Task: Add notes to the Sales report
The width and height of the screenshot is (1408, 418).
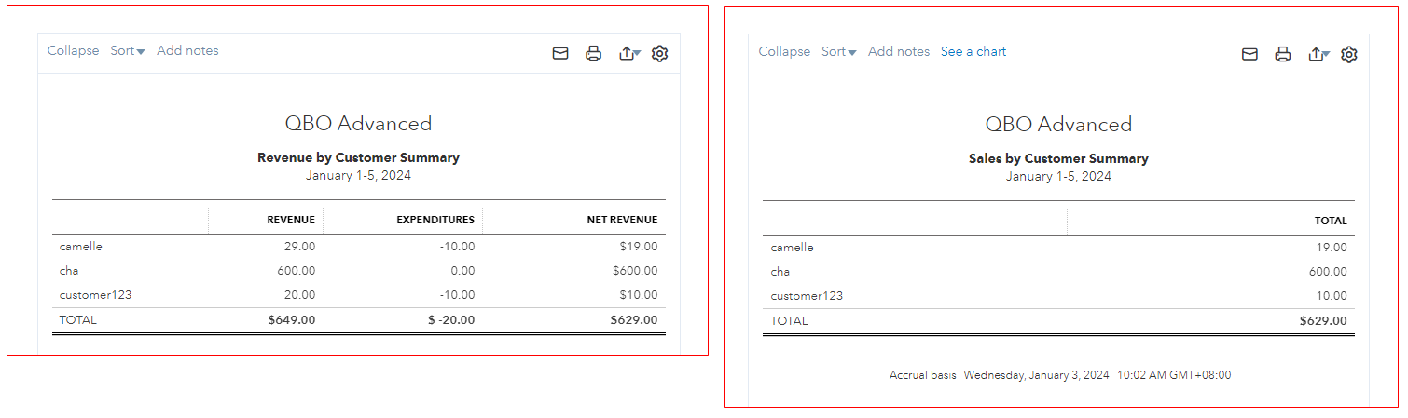Action: [x=898, y=52]
